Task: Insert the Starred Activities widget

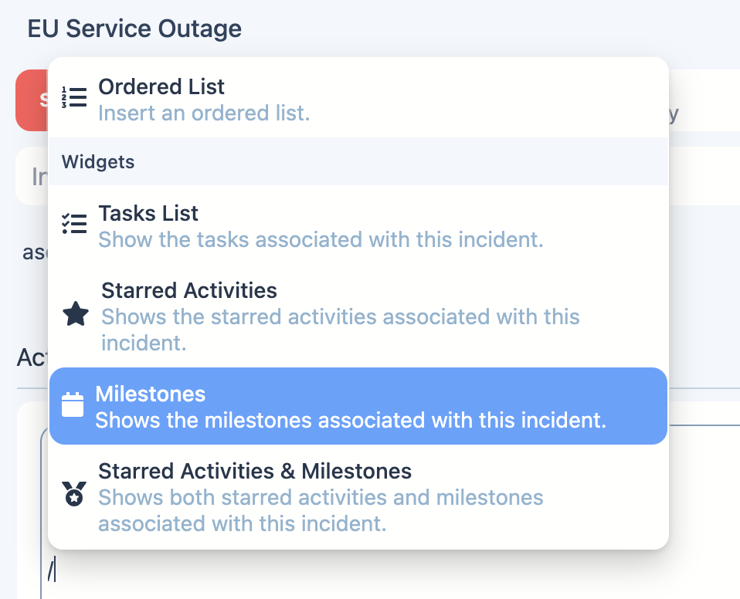Action: click(x=189, y=290)
